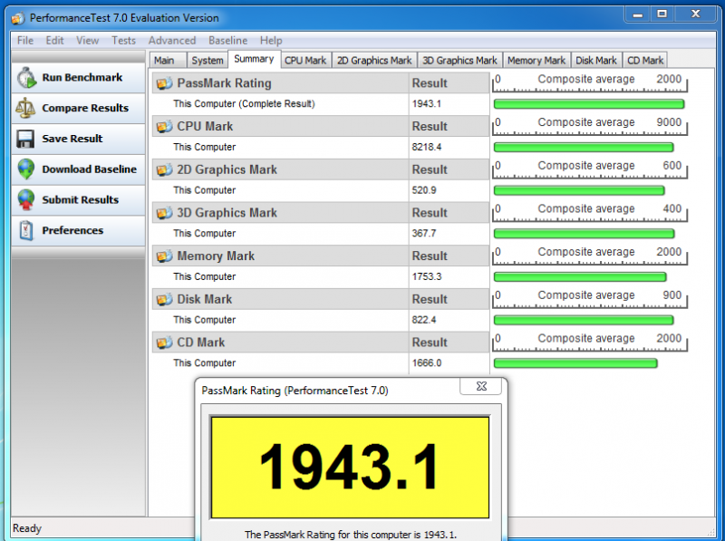Select the 8218.4 CPU Mark result

(x=426, y=148)
